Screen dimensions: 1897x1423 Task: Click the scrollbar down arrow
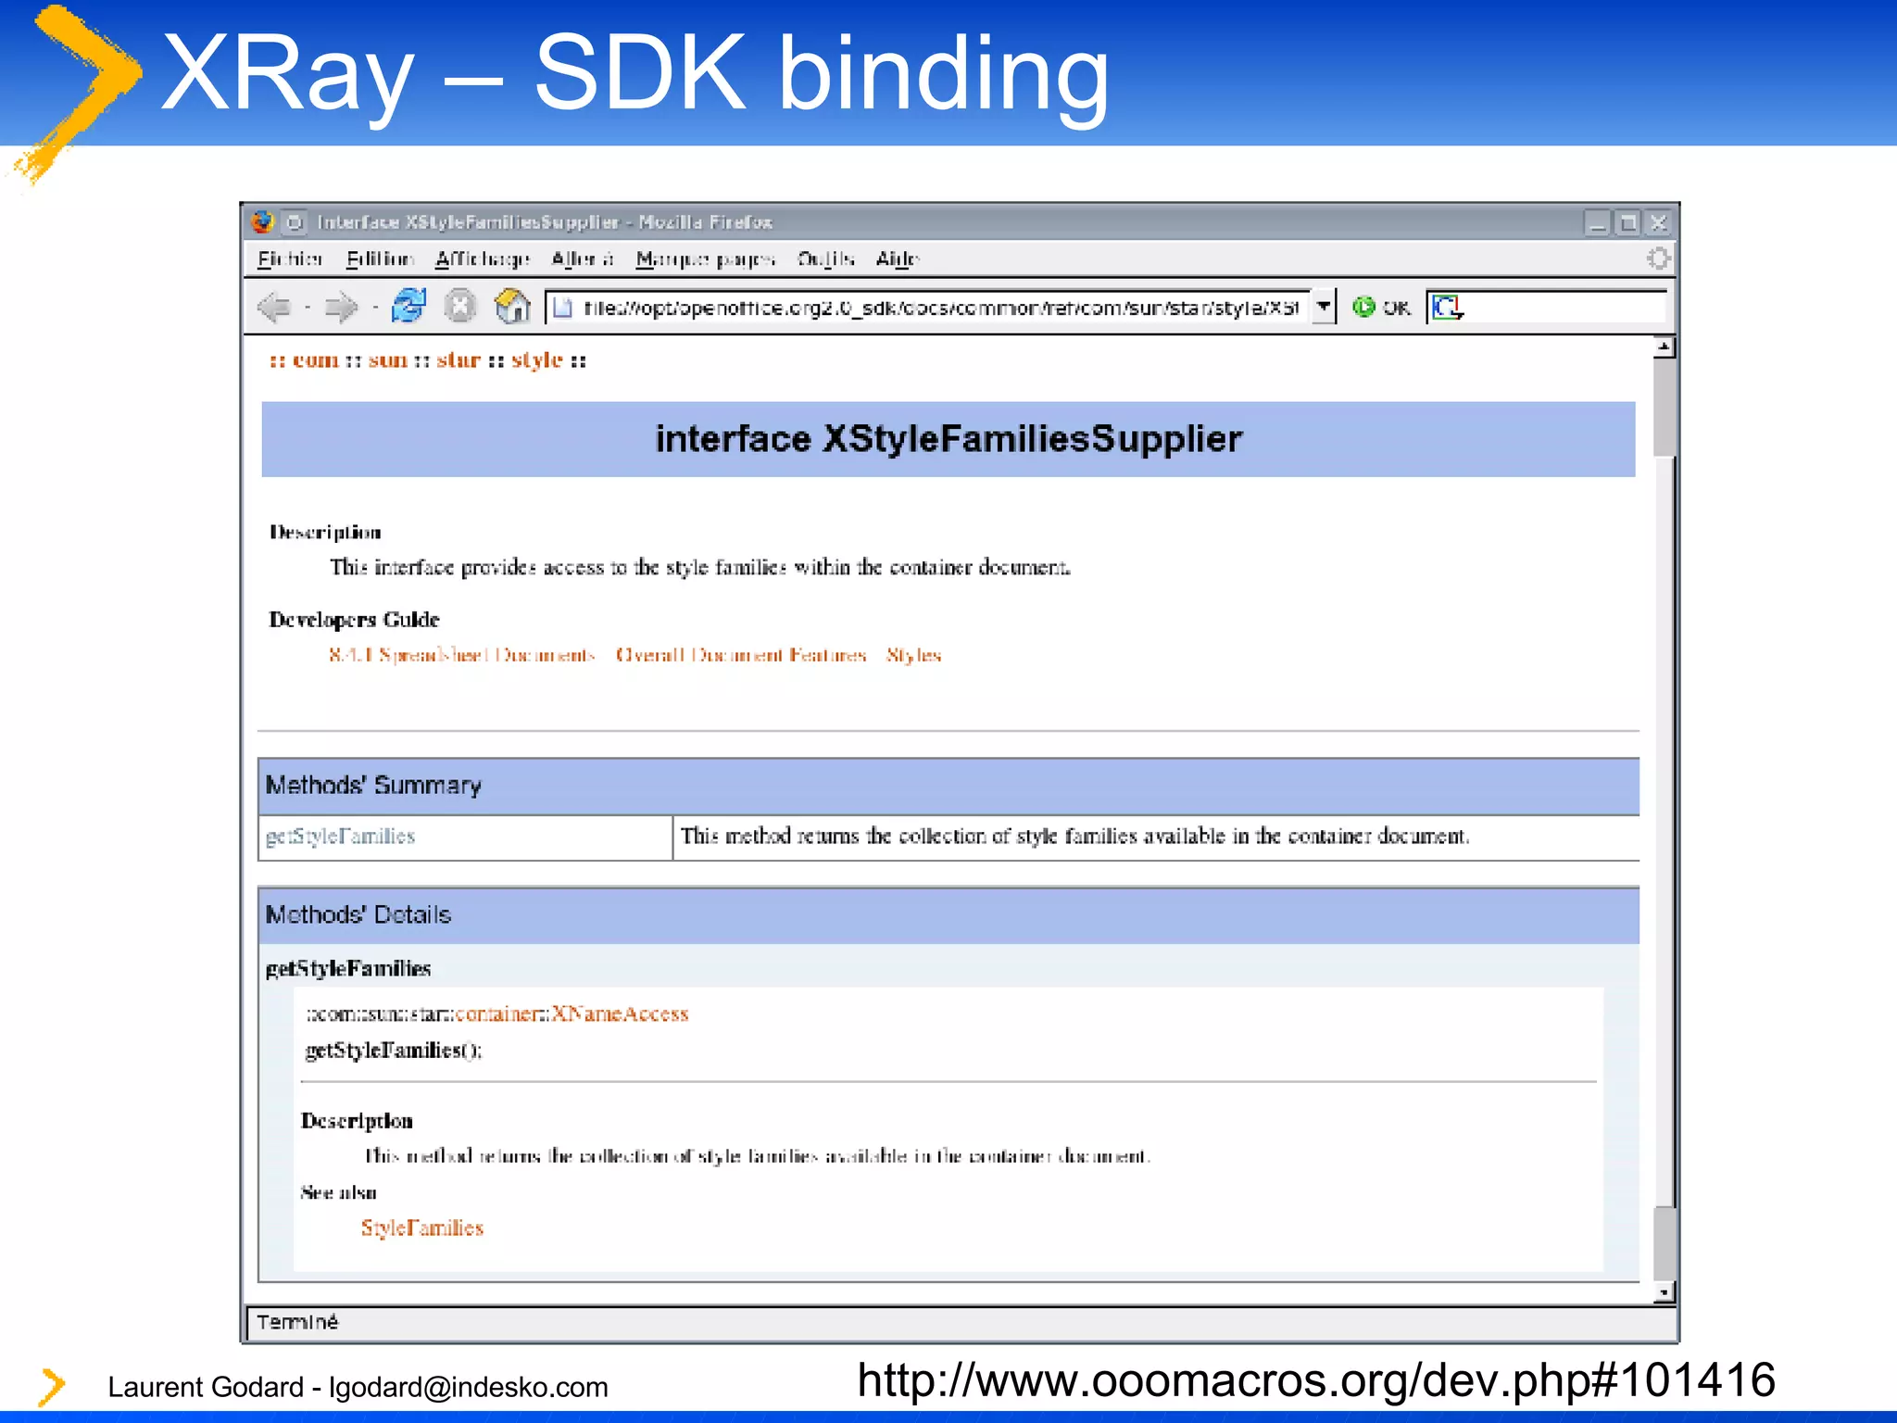tap(1665, 1291)
